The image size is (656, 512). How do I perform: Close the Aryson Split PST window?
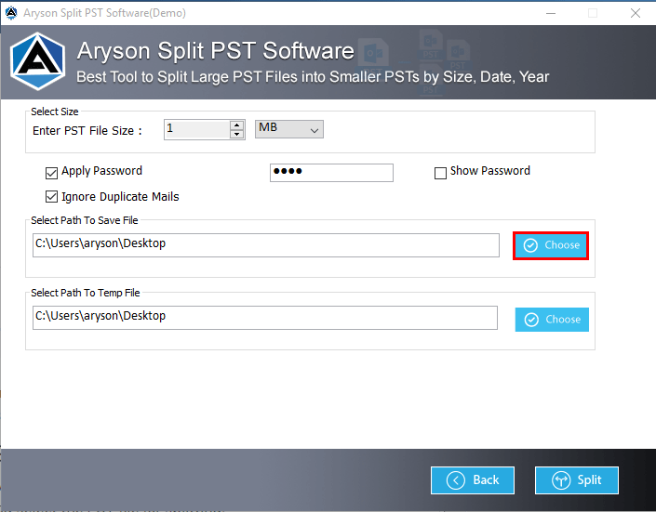636,13
